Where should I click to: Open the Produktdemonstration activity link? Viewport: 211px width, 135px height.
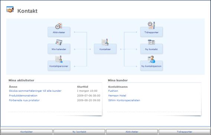[23, 95]
